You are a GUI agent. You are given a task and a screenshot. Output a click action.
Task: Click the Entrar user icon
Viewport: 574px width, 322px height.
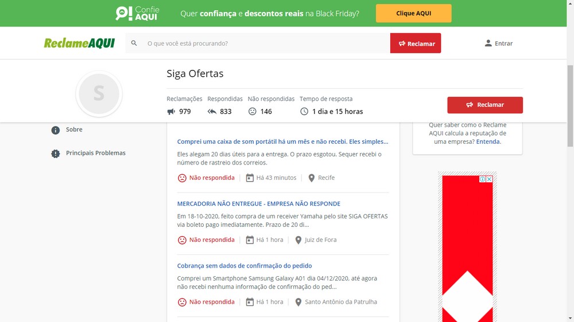click(488, 43)
